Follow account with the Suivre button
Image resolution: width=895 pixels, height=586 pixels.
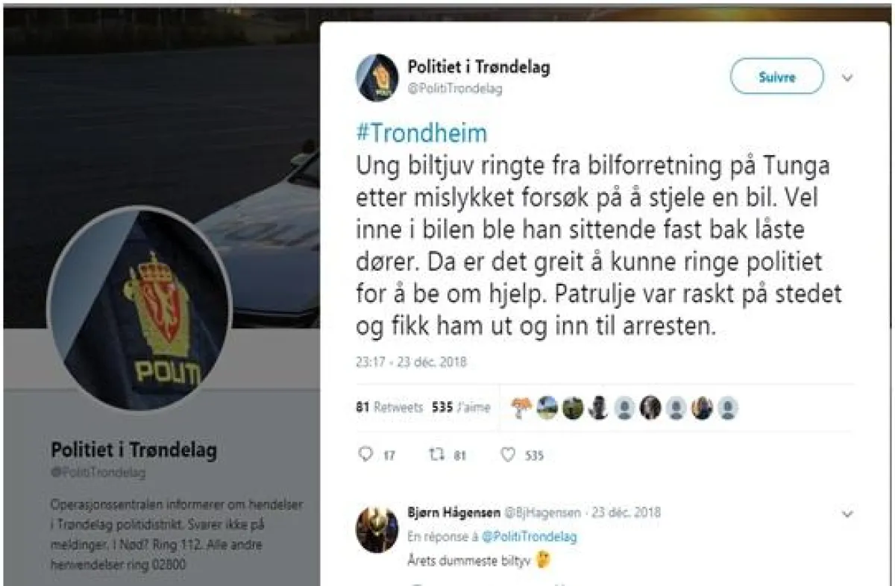pyautogui.click(x=776, y=77)
